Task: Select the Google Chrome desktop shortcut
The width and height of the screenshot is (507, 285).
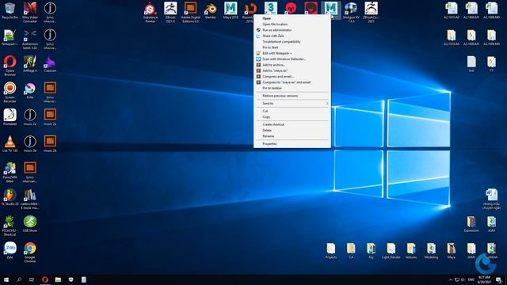Action: point(30,253)
